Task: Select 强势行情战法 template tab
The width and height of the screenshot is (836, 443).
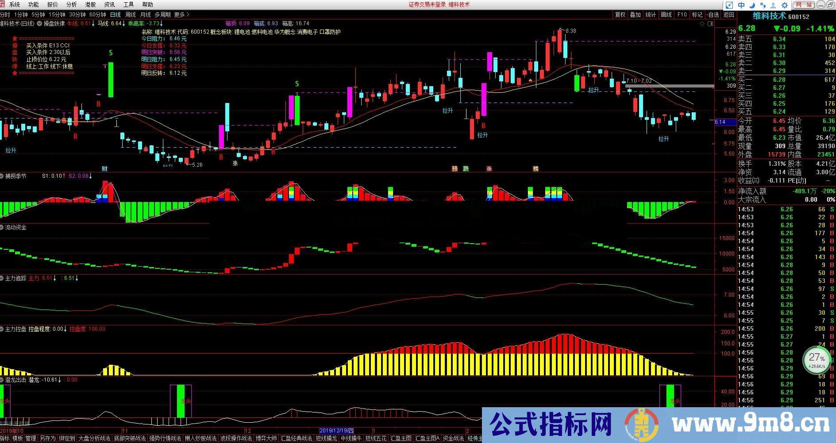Action: [165, 438]
